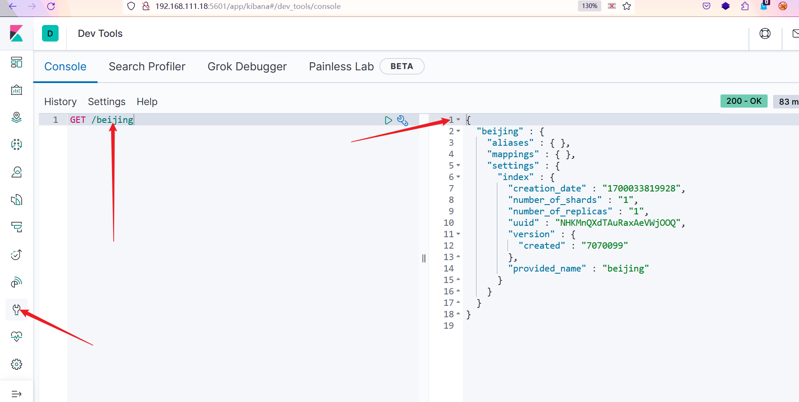This screenshot has height=402, width=799.
Task: Open the console Help
Action: [x=147, y=102]
